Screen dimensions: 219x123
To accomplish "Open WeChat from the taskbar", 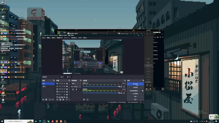I will (x=48, y=121).
